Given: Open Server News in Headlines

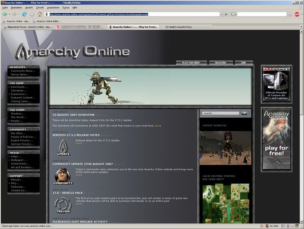Looking at the screenshot, I should pos(18,74).
